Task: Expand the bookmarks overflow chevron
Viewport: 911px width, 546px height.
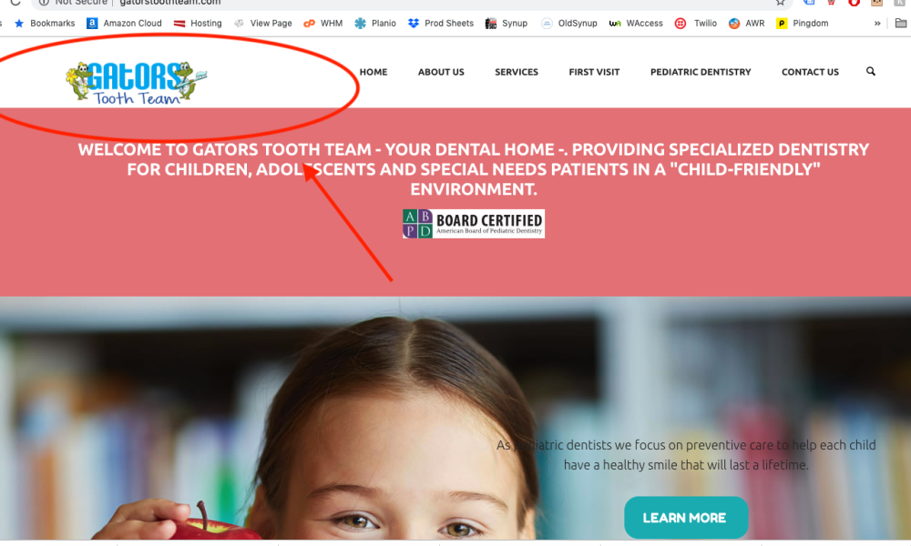Action: pos(877,24)
